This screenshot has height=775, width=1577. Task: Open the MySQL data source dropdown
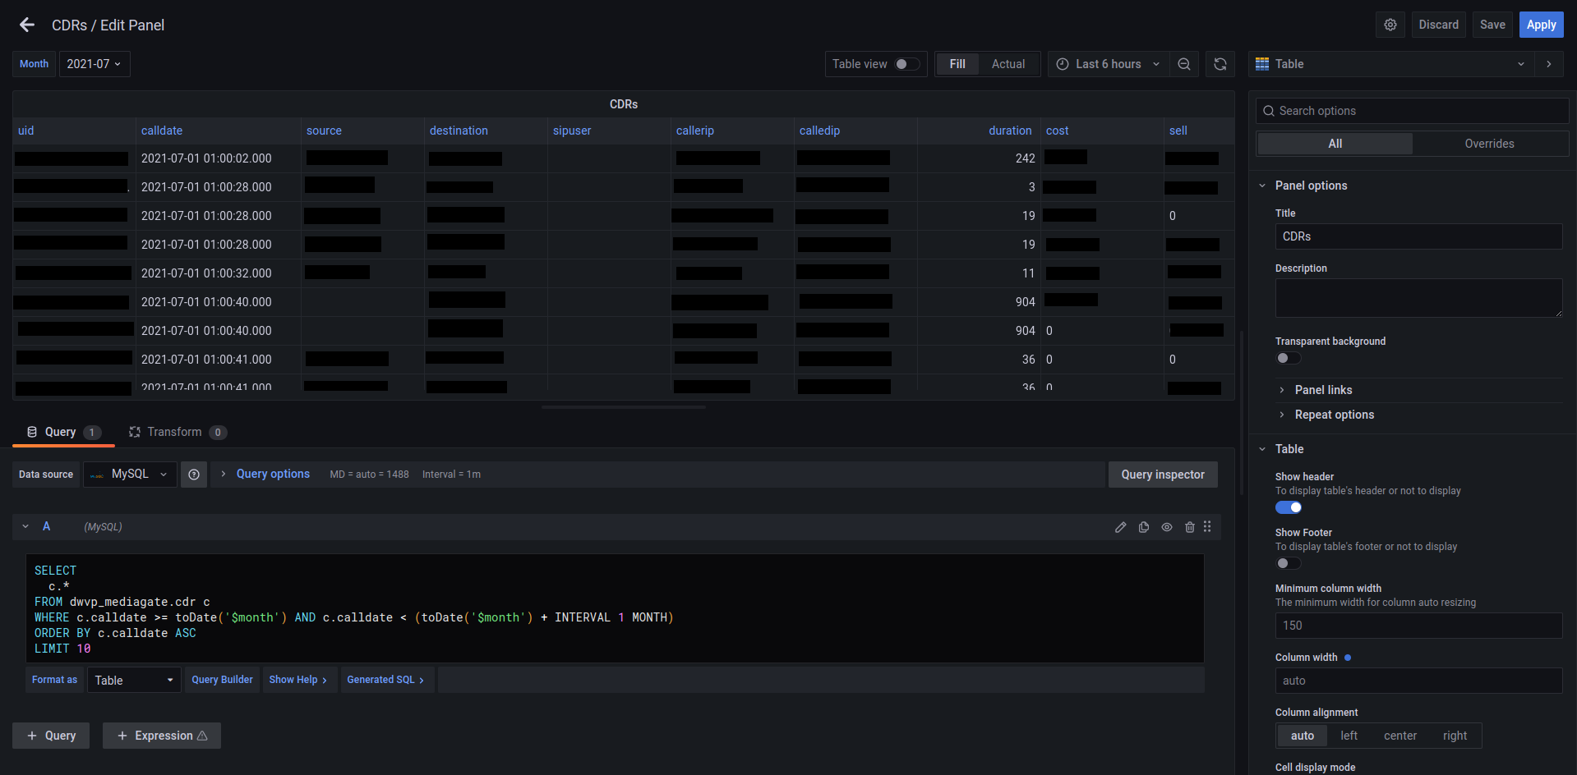pyautogui.click(x=130, y=475)
